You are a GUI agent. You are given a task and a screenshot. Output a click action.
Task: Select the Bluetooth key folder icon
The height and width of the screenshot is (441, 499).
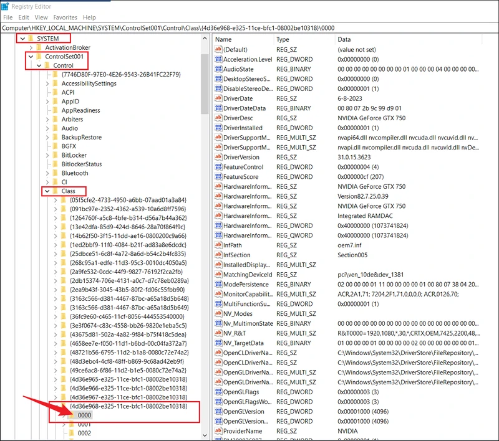coord(55,173)
